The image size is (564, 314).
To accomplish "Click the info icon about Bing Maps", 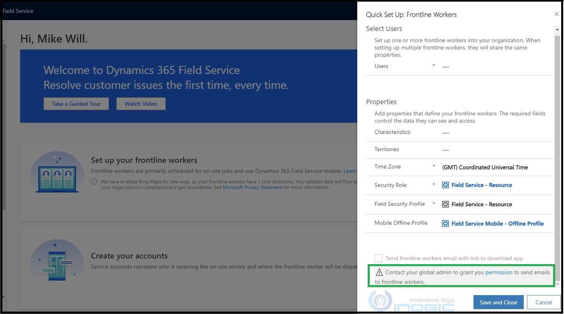I will 94,182.
